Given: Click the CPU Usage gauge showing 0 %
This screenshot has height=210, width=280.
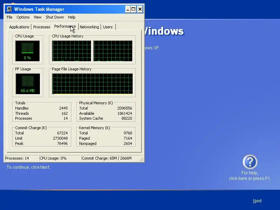Looking at the screenshot, I should [x=28, y=51].
